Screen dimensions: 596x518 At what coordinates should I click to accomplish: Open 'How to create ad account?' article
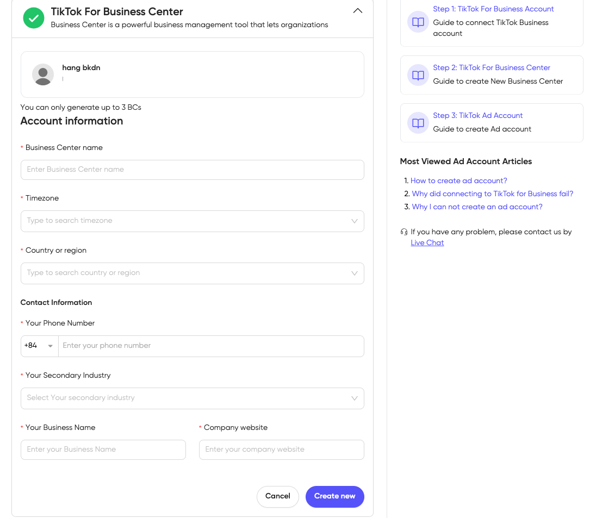click(458, 180)
